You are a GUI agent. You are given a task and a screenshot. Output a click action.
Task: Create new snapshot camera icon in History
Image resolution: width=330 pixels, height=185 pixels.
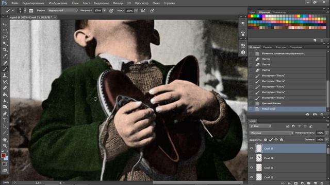315,114
